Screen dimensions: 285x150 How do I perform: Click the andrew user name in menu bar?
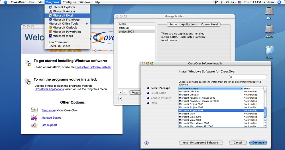[269, 2]
